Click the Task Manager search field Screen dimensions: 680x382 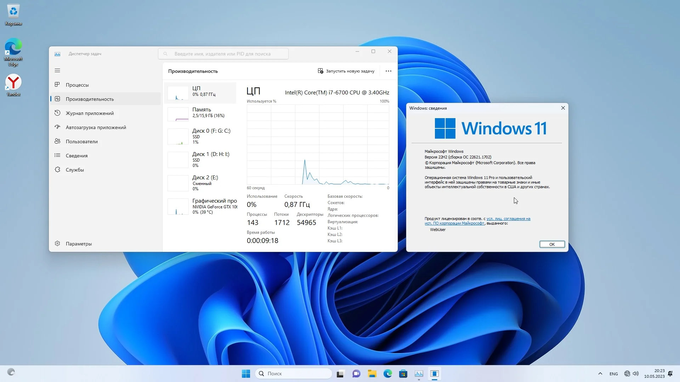223,54
